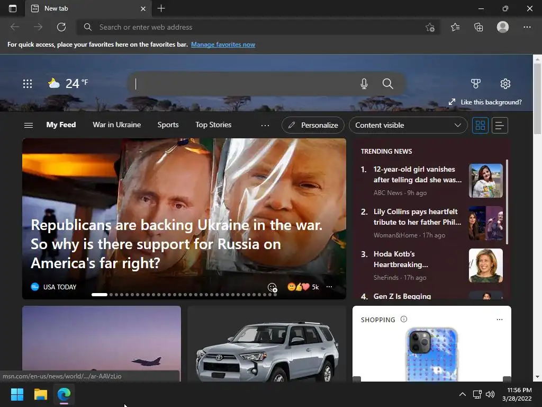542x407 pixels.
Task: Click Microsoft Edge taskbar icon
Action: click(64, 394)
